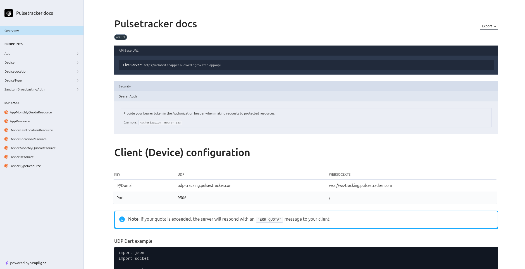The height and width of the screenshot is (269, 525).
Task: Click the SCHEMAS section label
Action: [12, 103]
